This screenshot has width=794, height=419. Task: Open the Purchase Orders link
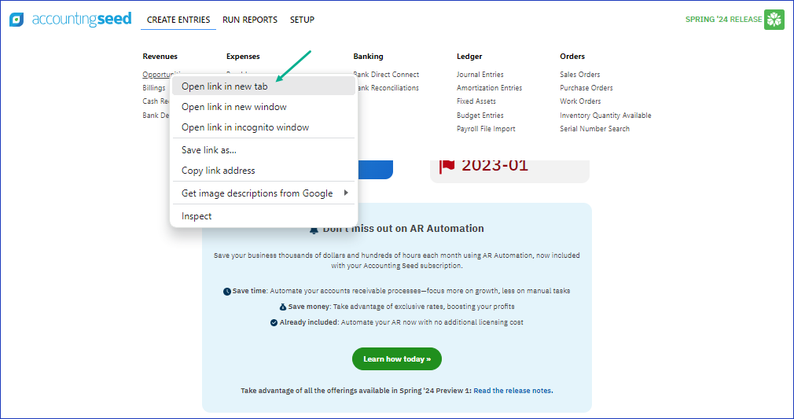[x=586, y=87]
